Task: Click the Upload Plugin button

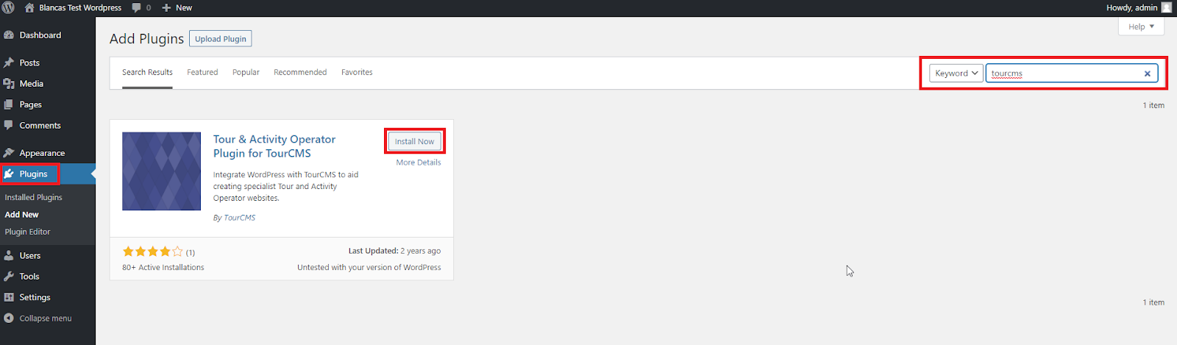Action: click(221, 39)
